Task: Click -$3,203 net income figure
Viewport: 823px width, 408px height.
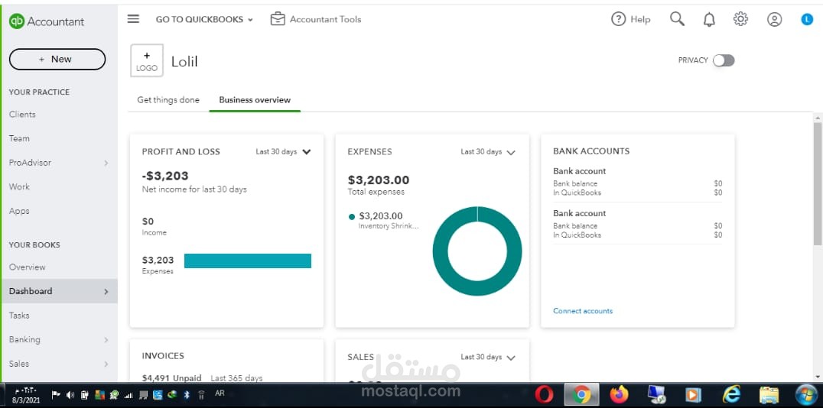Action: [x=165, y=176]
